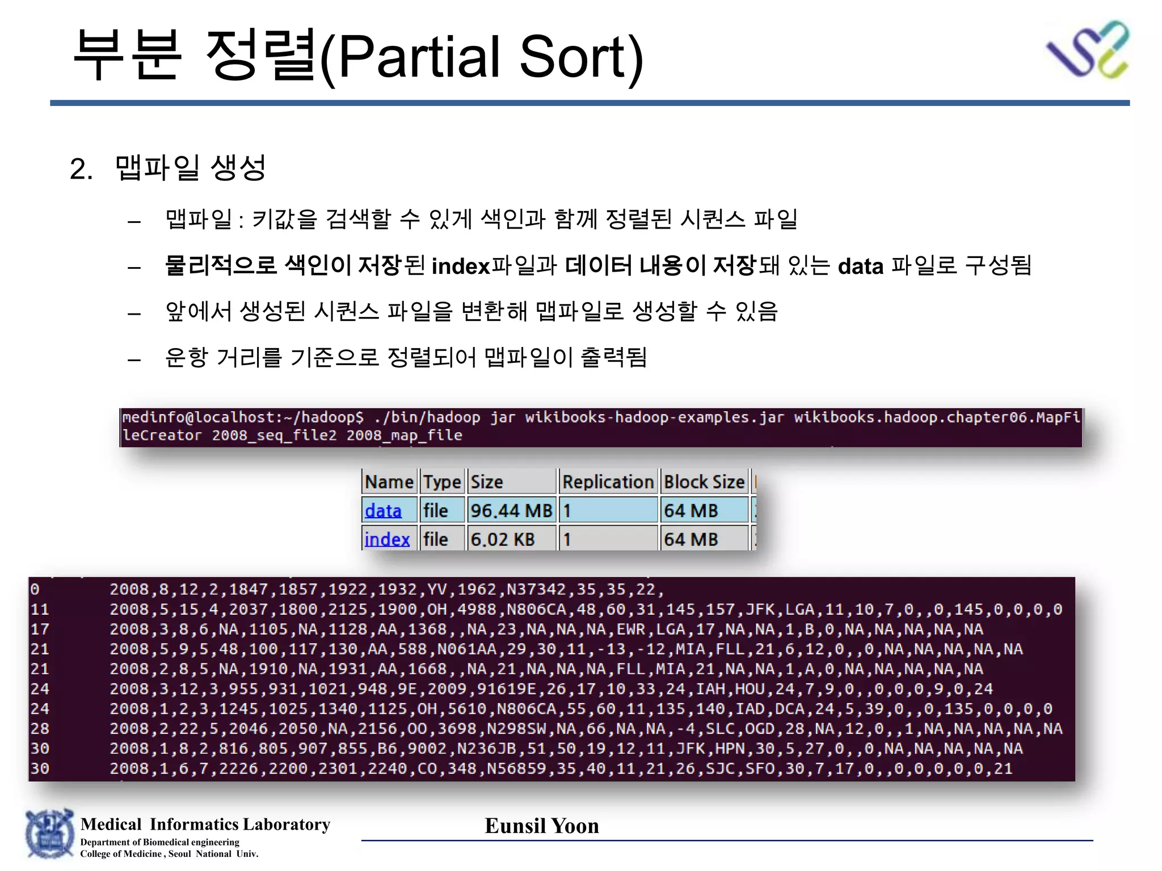This screenshot has width=1162, height=871.
Task: Click the slide title Partial Sort
Action: point(359,56)
